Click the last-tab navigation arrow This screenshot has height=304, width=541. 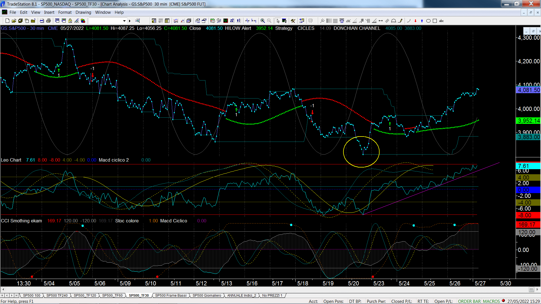pyautogui.click(x=17, y=295)
